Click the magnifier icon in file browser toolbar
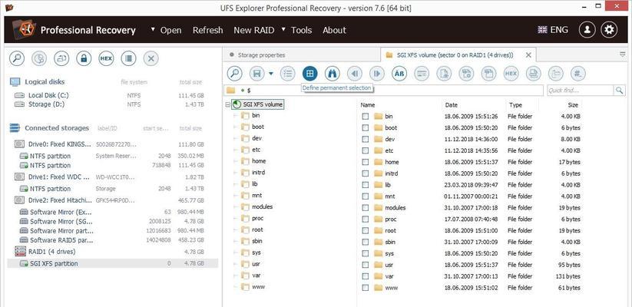The width and height of the screenshot is (632, 307). click(234, 74)
